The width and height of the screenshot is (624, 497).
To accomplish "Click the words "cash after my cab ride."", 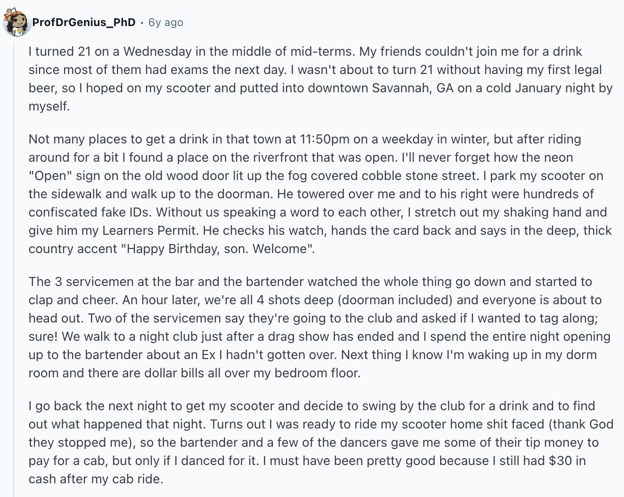I will coord(96,479).
